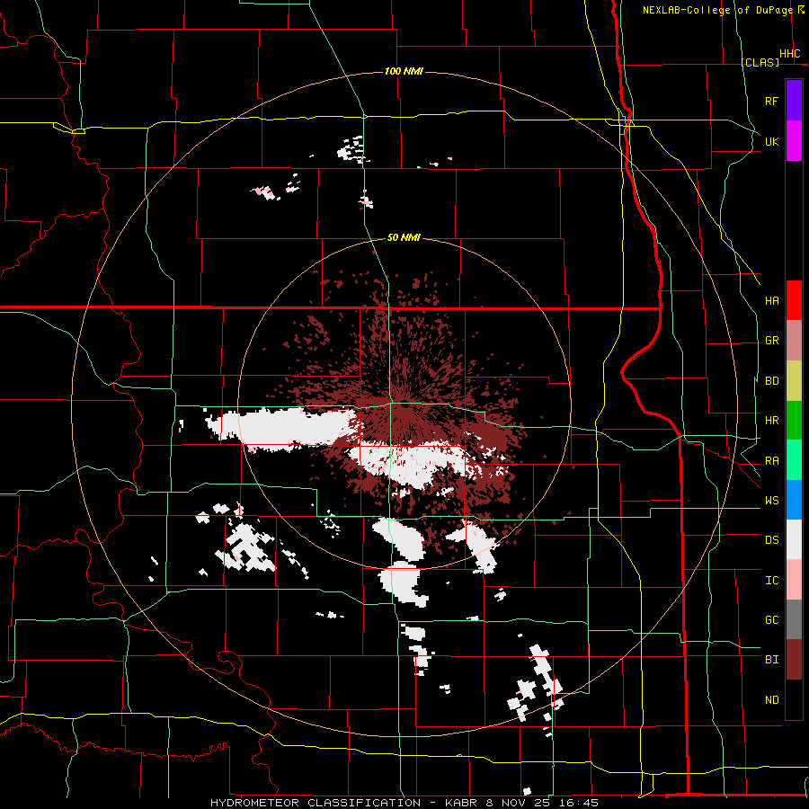
Task: Select the IC light pink legend swatch
Action: (x=794, y=580)
